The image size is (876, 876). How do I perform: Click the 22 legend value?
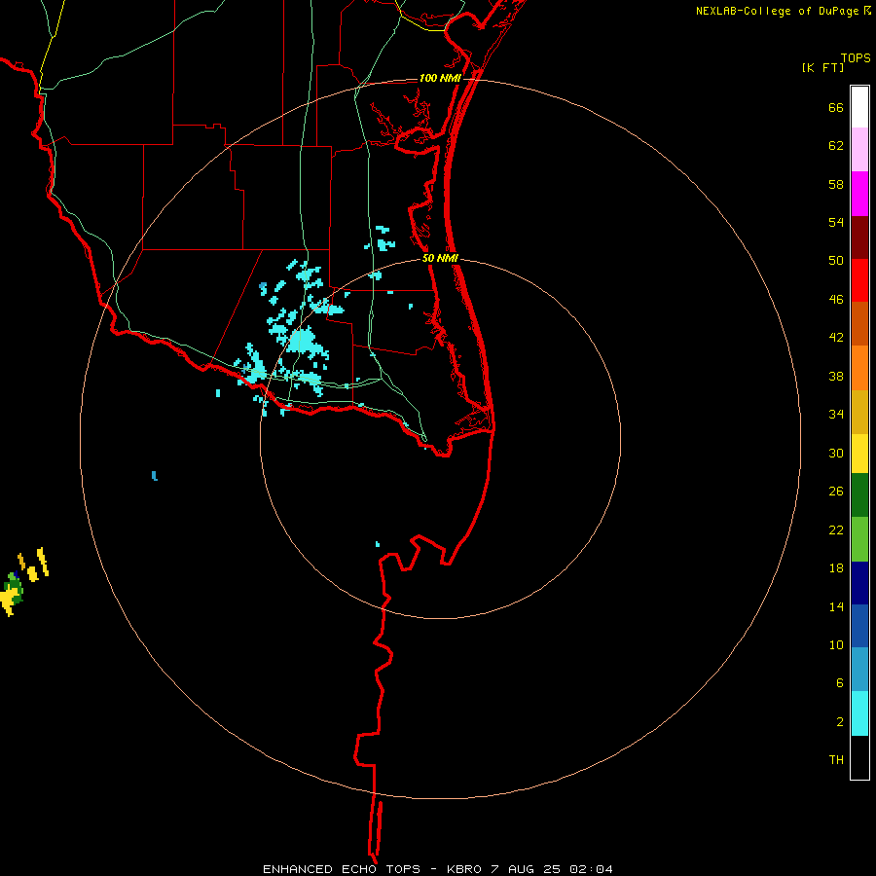836,529
